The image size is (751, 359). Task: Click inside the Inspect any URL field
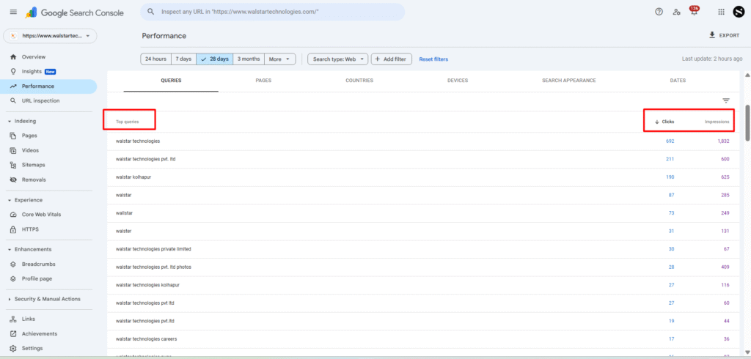tap(273, 12)
